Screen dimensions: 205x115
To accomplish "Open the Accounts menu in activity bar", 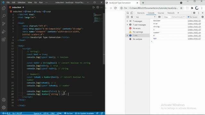I will (x=4, y=100).
